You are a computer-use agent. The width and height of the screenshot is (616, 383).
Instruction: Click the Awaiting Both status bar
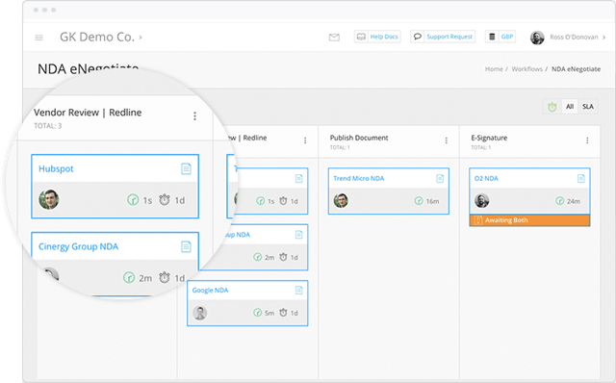click(x=529, y=220)
